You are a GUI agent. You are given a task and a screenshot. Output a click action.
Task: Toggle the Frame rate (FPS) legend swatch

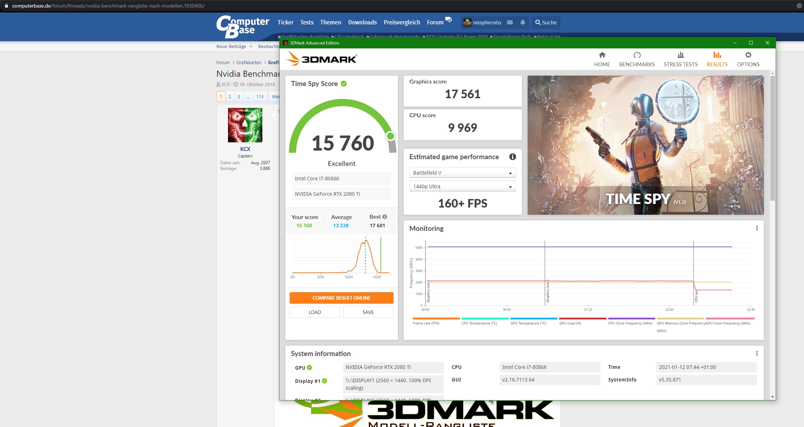click(436, 318)
